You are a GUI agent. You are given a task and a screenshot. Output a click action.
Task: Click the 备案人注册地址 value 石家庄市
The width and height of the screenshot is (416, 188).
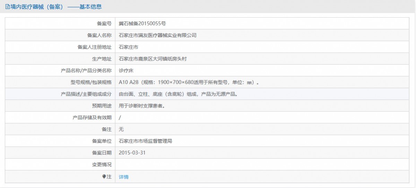pyautogui.click(x=129, y=47)
